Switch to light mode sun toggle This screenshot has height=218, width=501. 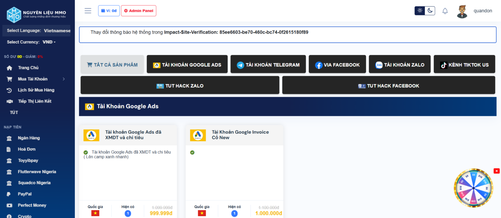[420, 11]
